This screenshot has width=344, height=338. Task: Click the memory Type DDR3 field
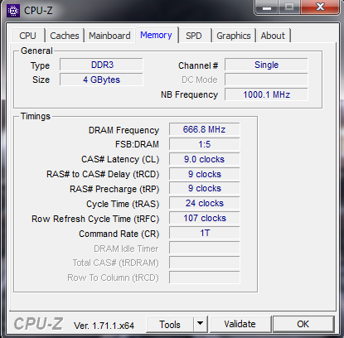101,65
